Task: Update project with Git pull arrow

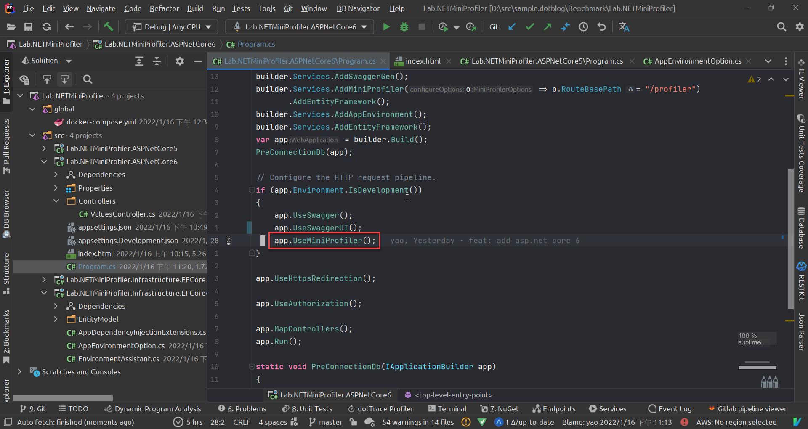Action: click(x=512, y=27)
